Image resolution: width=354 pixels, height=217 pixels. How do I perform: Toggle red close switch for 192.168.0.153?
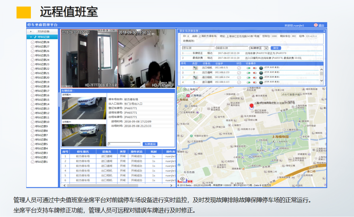[255, 73]
